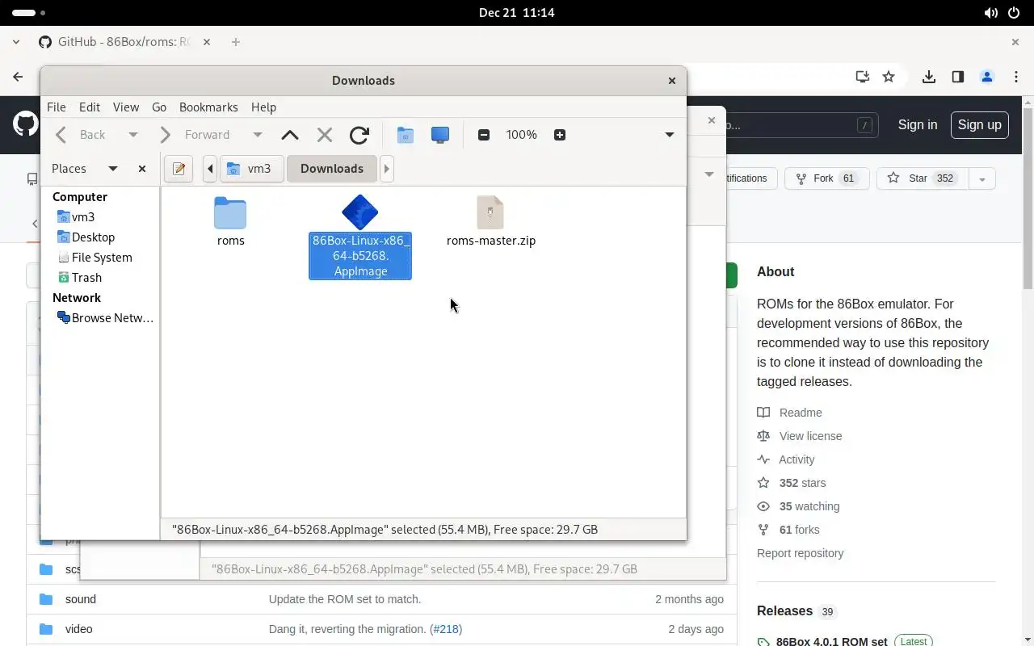
Task: Click the path bar left scroll arrow
Action: tap(210, 169)
